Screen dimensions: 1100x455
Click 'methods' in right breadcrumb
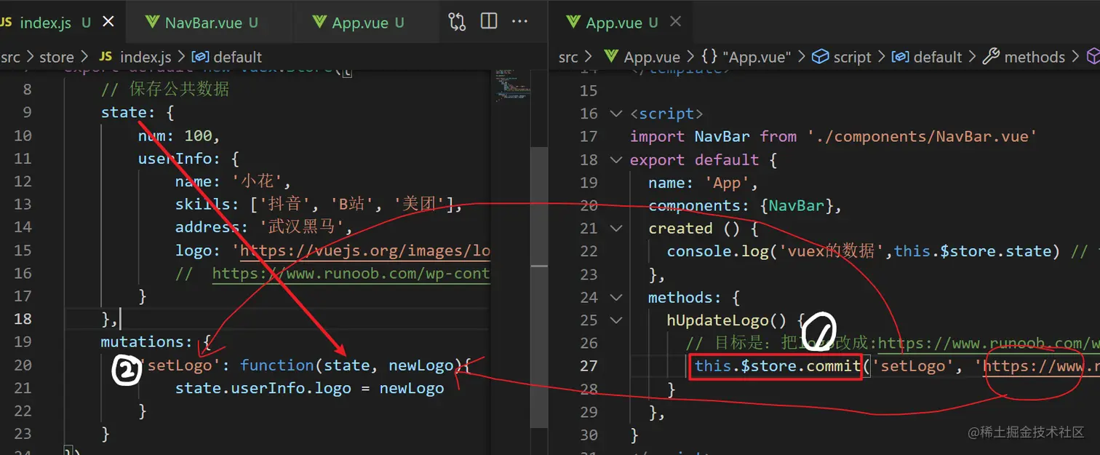tap(1035, 57)
